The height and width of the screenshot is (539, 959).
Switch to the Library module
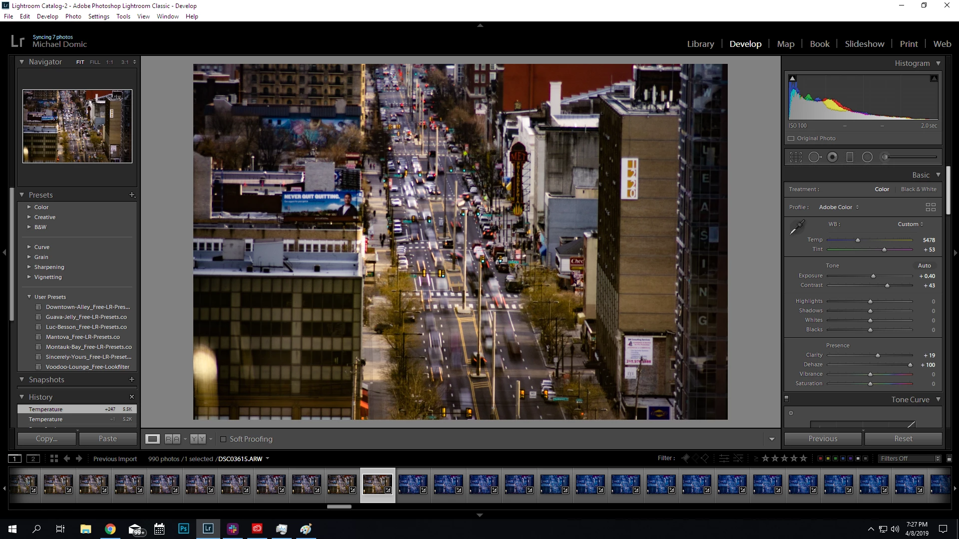[700, 44]
